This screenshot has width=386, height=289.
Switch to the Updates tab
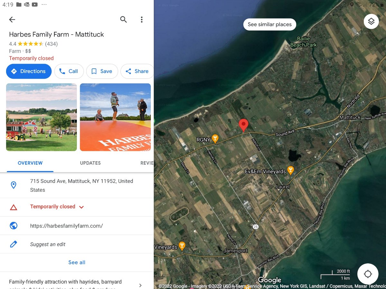[x=90, y=163]
